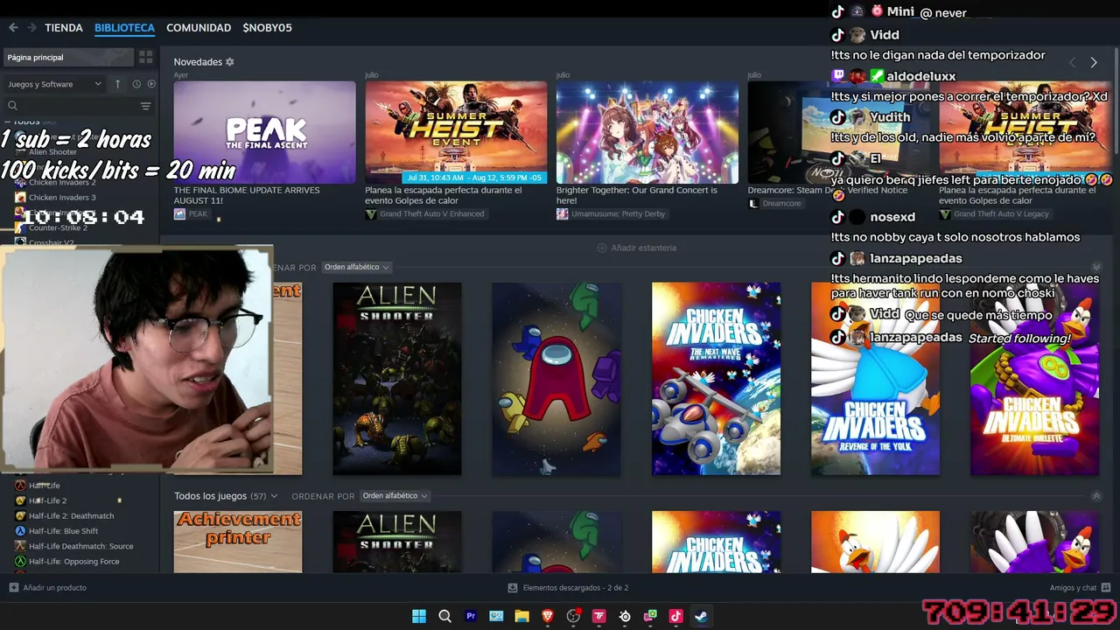Open Todos los juegos Orden alfabético dropdown
The image size is (1120, 630).
tap(395, 496)
